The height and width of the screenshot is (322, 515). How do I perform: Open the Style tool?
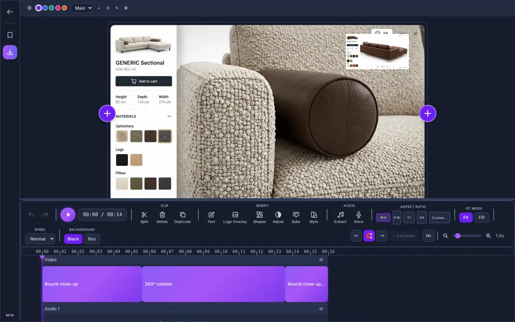[x=314, y=217]
